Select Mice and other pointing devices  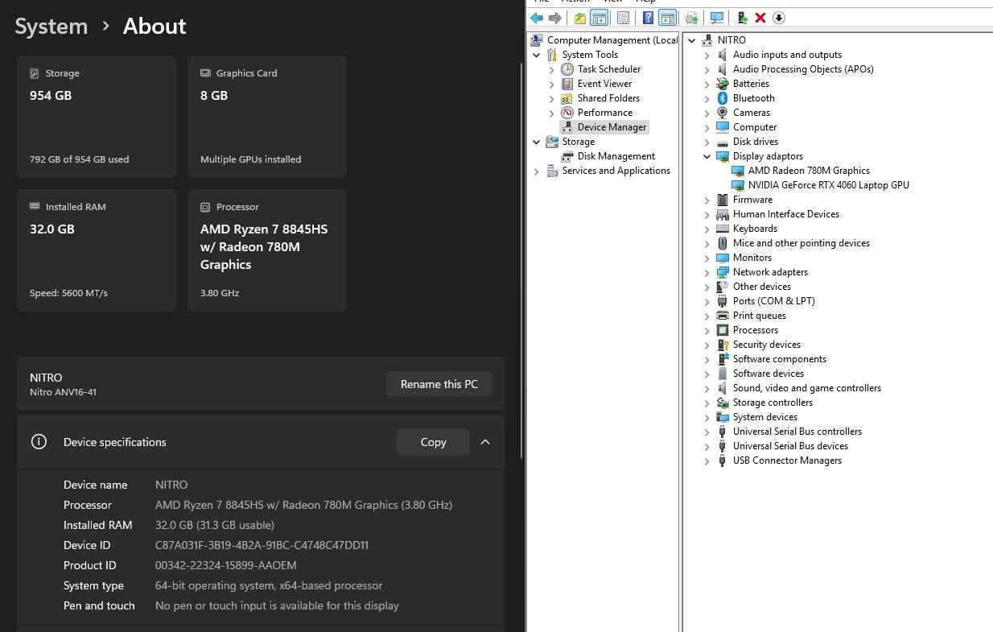pos(801,243)
